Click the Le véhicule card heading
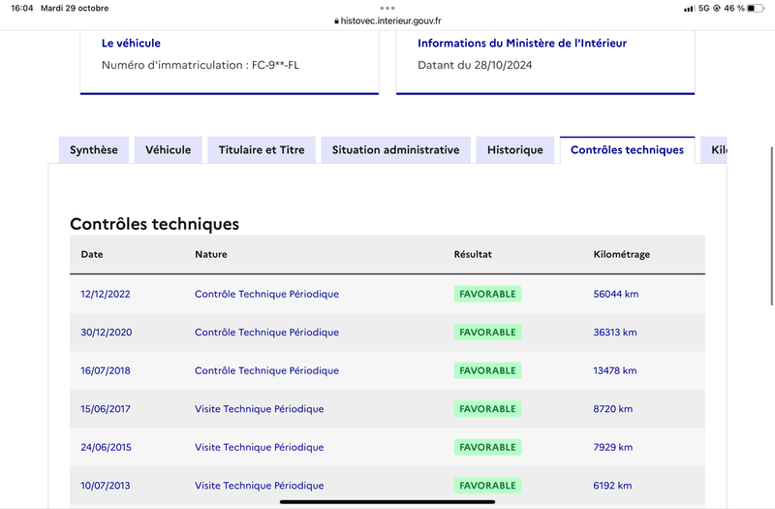 point(131,43)
